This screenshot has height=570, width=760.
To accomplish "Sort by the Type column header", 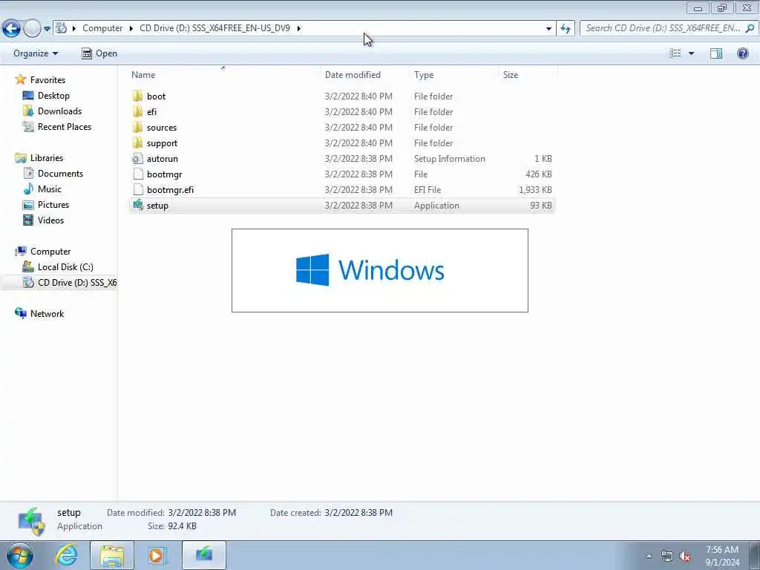I will click(424, 75).
